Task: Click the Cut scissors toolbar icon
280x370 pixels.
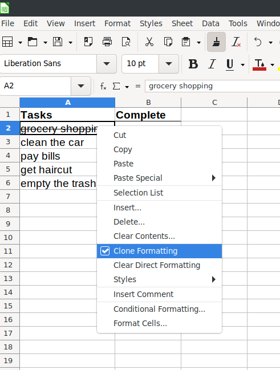Action: pyautogui.click(x=149, y=42)
